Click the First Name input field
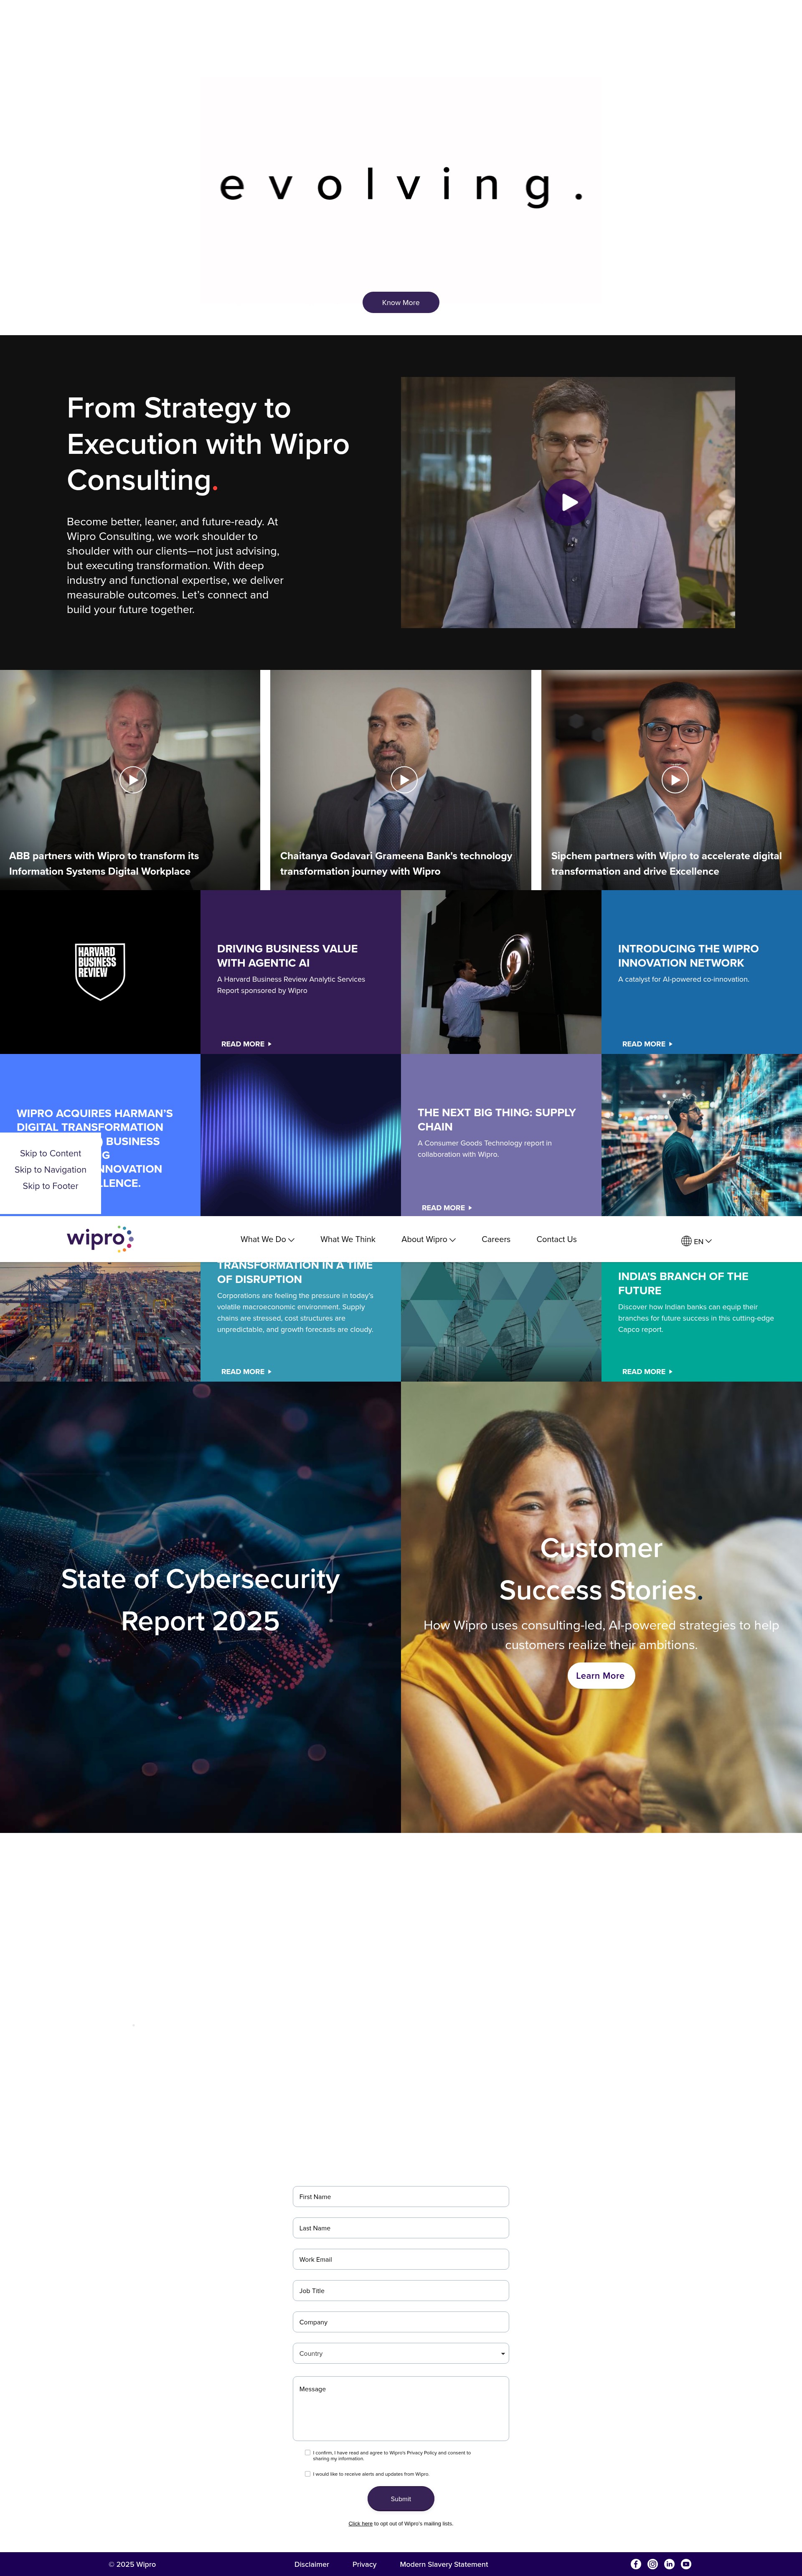Viewport: 802px width, 2576px height. click(401, 2196)
